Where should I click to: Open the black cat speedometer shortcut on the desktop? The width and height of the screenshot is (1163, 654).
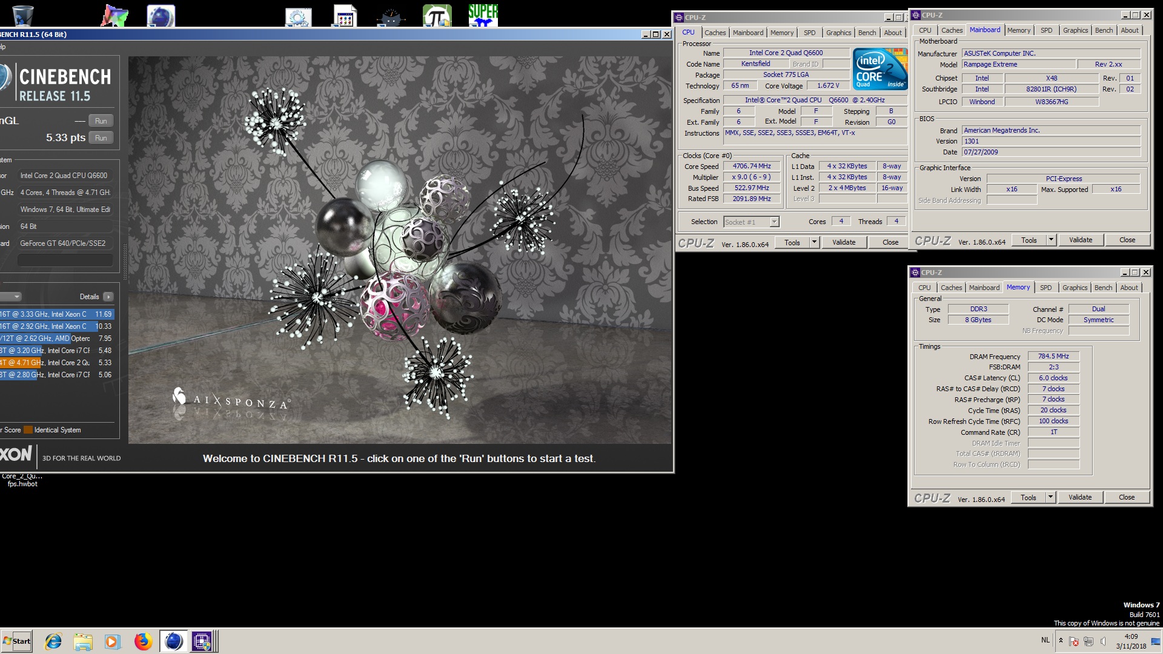(x=391, y=16)
